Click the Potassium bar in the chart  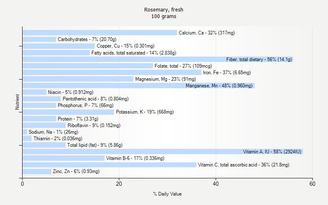[68, 112]
